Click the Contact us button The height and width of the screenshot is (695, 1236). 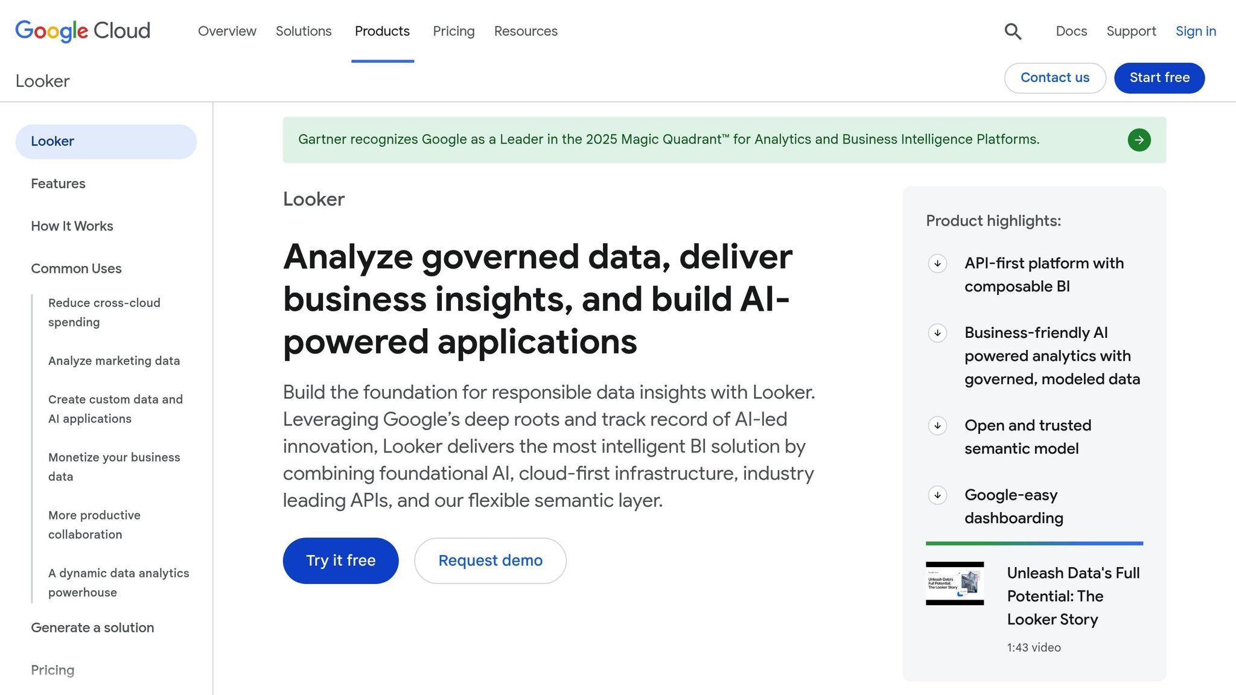click(1054, 78)
